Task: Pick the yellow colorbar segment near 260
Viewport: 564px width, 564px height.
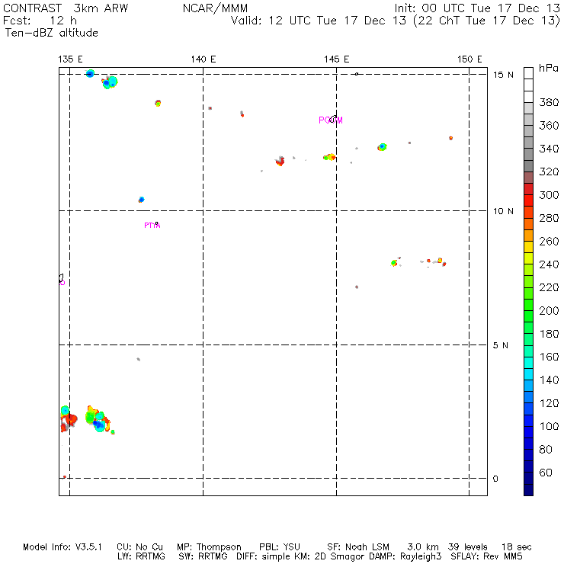Action: click(x=528, y=247)
